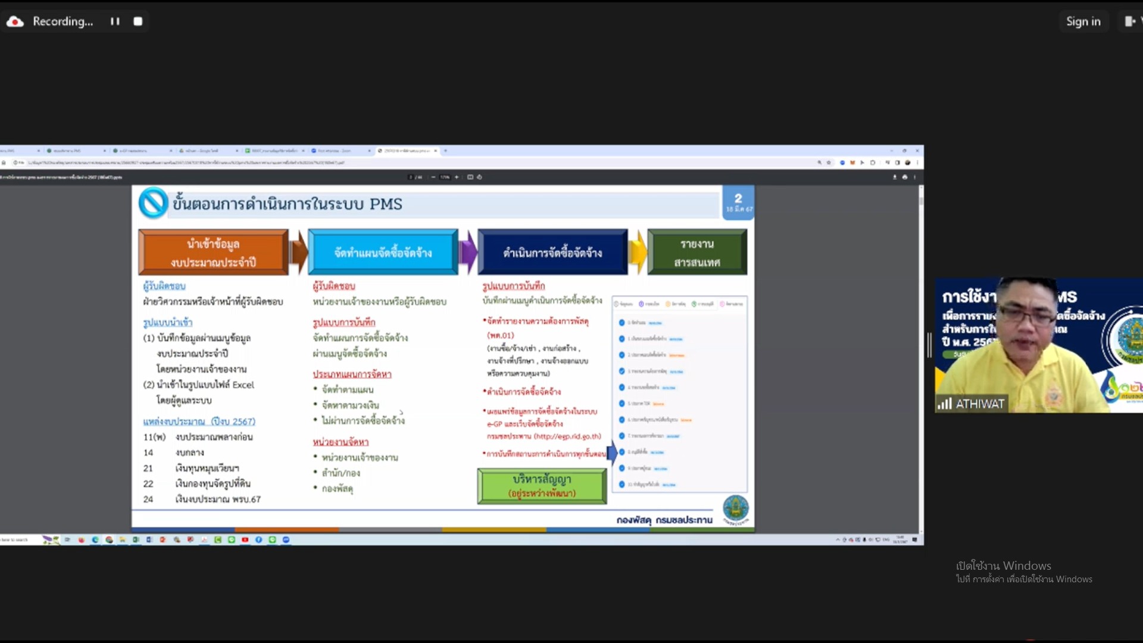
Task: Click the PDF page number field
Action: pyautogui.click(x=411, y=177)
